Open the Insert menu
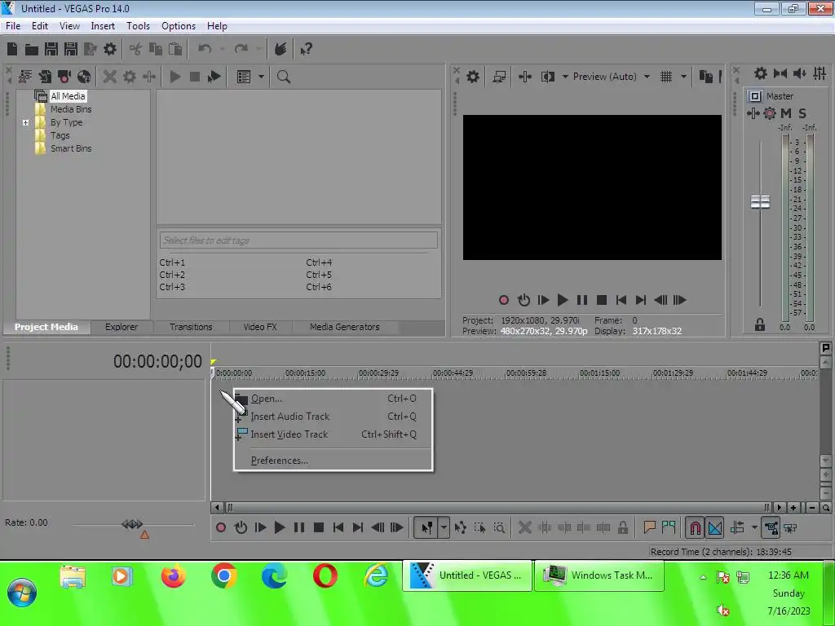This screenshot has height=626, width=835. pyautogui.click(x=103, y=26)
